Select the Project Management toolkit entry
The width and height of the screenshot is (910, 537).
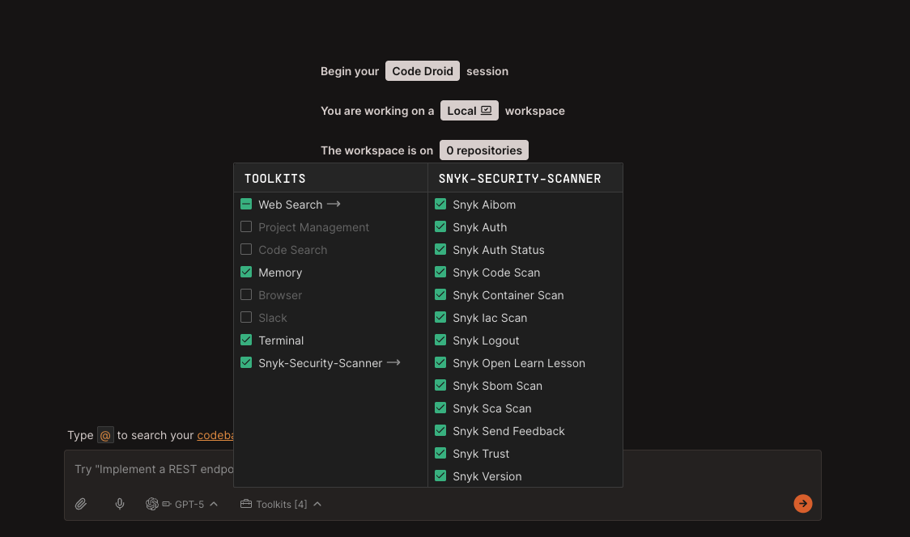pyautogui.click(x=313, y=227)
